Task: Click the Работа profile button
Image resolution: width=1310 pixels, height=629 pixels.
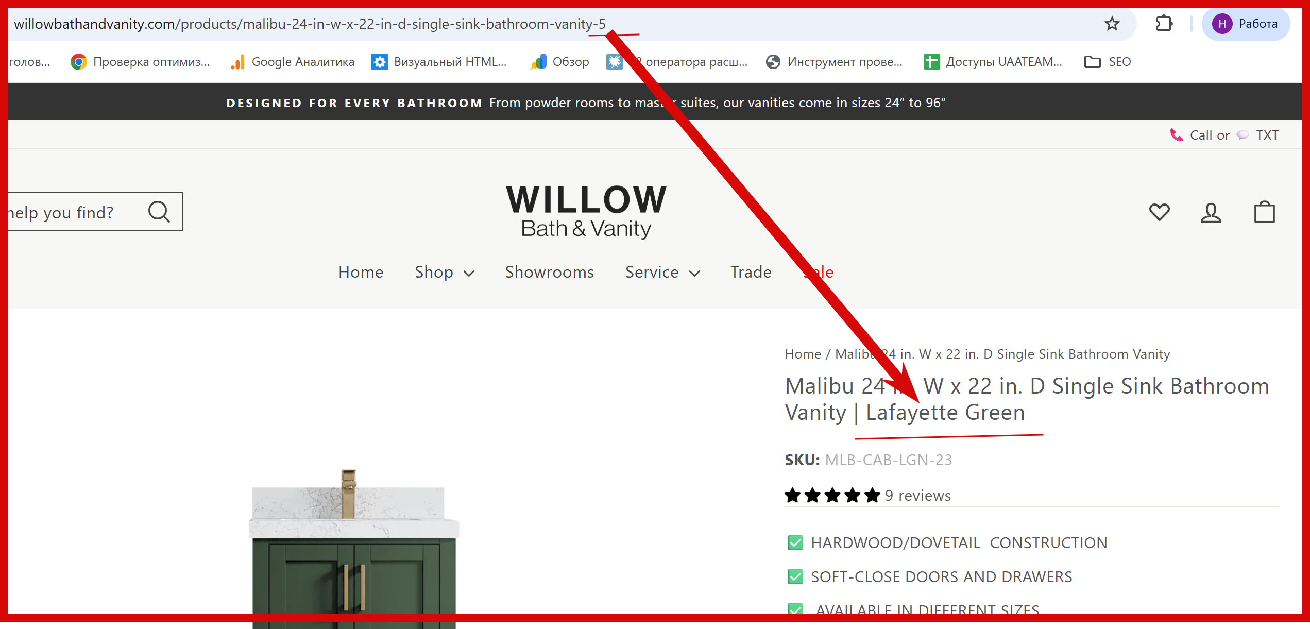Action: click(x=1246, y=24)
